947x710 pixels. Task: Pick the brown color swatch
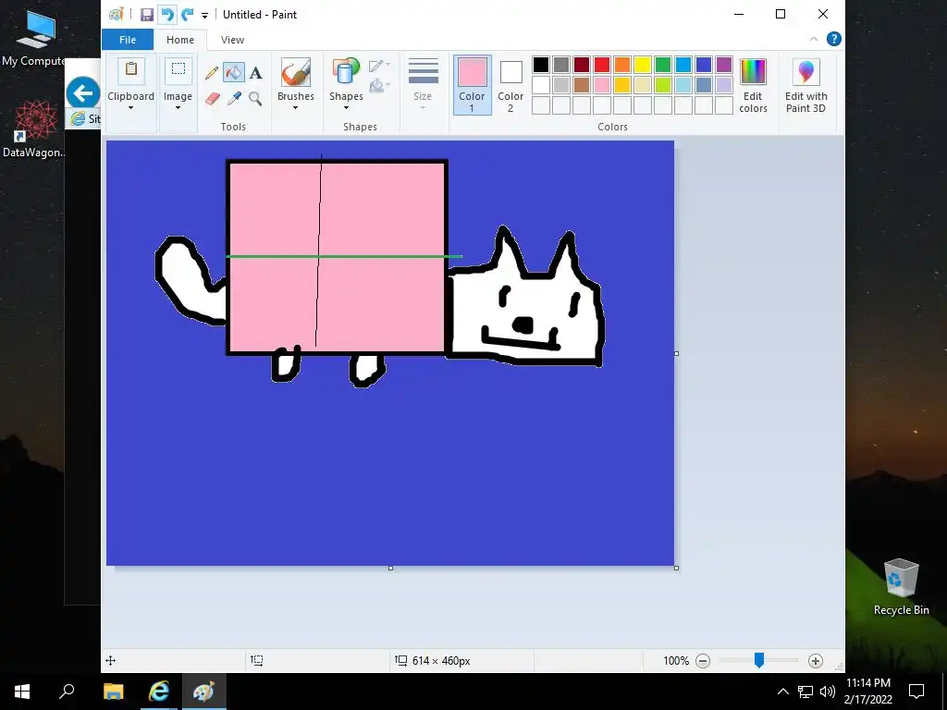pos(582,85)
